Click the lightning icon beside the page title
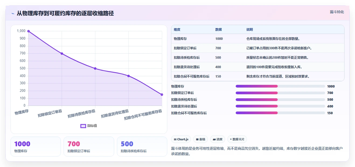Image resolution: width=355 pixels, height=167 pixels. tap(13, 13)
